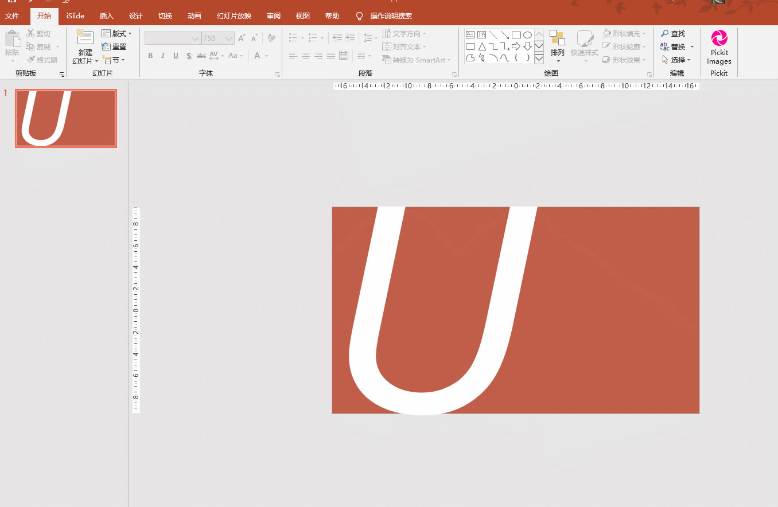The height and width of the screenshot is (507, 778).
Task: Switch to the 插入 (Insert) ribbon tab
Action: point(106,15)
